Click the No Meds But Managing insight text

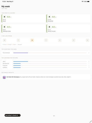point(39,77)
